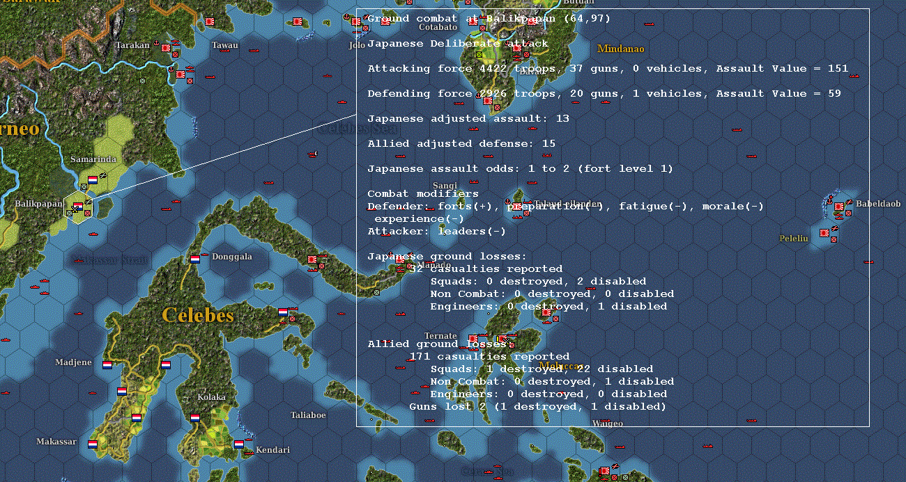Click the 'Japanese adjusted assault: 13' line
The height and width of the screenshot is (482, 906).
click(468, 118)
